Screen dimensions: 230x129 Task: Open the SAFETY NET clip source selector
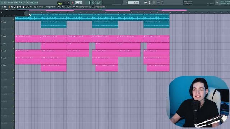click(81, 7)
